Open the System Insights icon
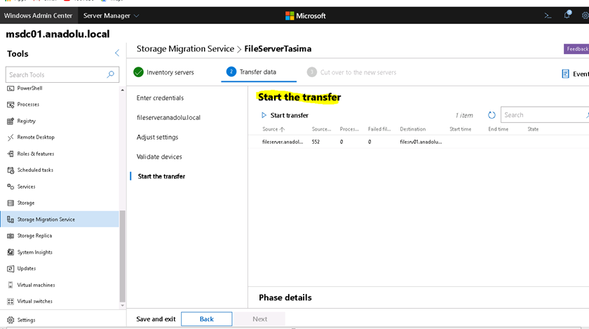This screenshot has height=329, width=589. tap(11, 252)
